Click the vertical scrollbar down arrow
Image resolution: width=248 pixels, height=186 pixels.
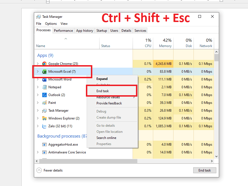tap(216, 156)
